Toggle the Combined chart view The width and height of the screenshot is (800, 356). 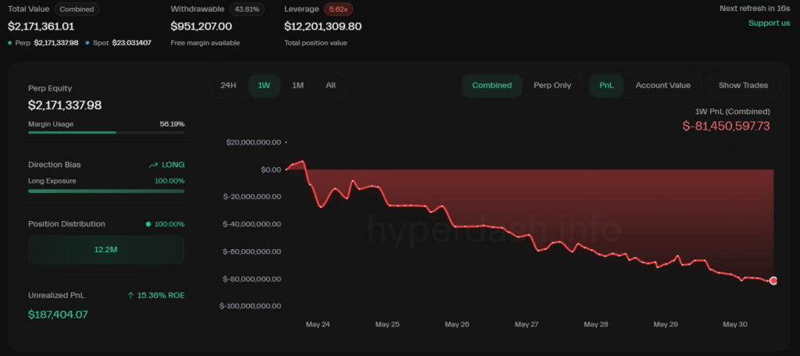pyautogui.click(x=492, y=85)
